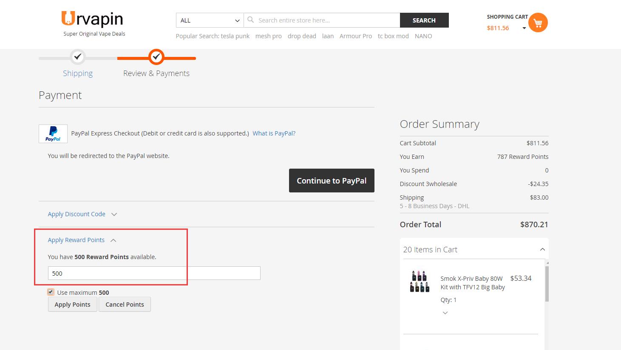Click the $53.34 item price
The width and height of the screenshot is (621, 350).
pyautogui.click(x=521, y=278)
